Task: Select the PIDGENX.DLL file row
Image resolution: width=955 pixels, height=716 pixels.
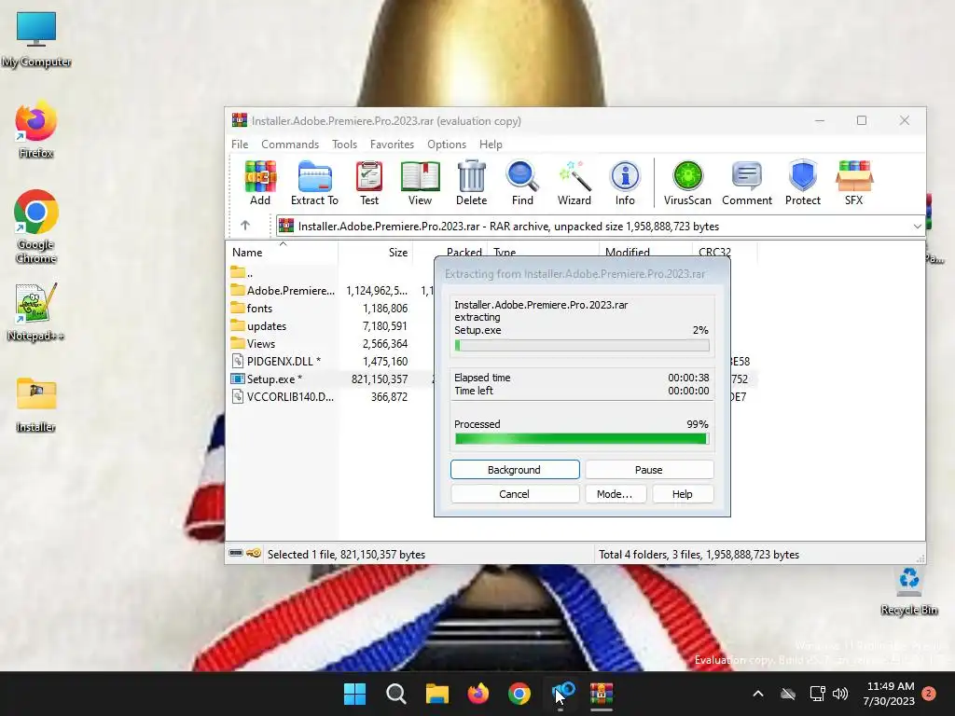Action: 329,361
